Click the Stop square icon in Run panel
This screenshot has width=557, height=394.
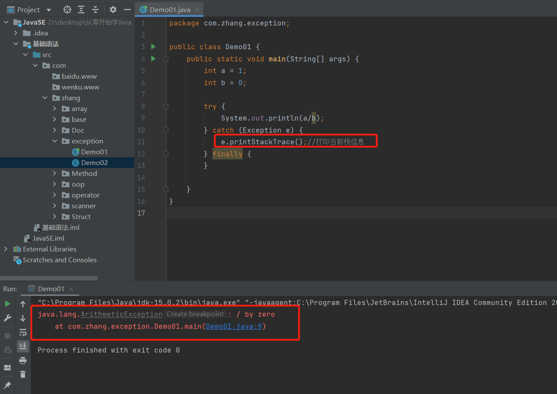pyautogui.click(x=7, y=335)
